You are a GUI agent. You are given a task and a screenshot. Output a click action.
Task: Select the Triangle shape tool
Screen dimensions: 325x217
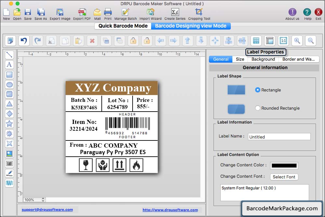(9, 104)
